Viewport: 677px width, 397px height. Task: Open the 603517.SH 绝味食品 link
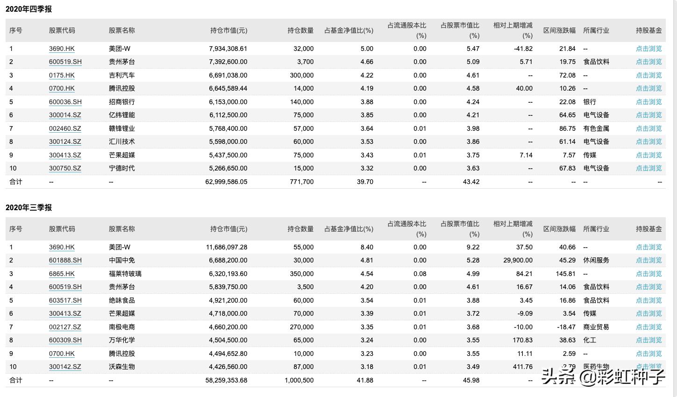tap(65, 300)
